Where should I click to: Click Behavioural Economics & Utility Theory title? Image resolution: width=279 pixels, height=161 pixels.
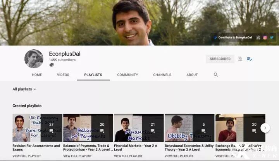pyautogui.click(x=189, y=148)
